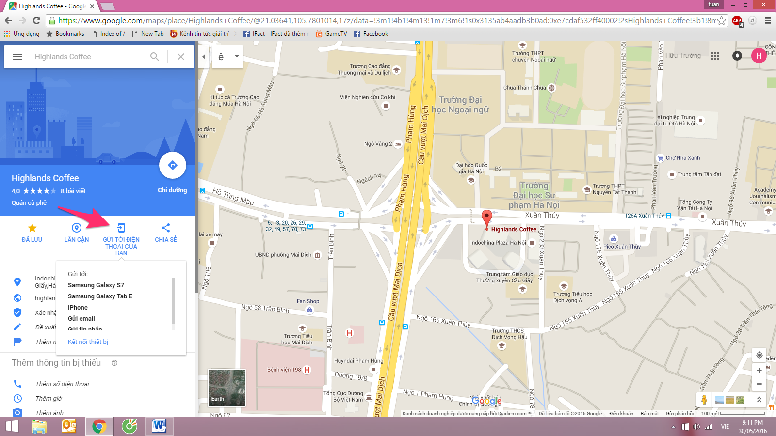Click Điều khoản footer link
The height and width of the screenshot is (436, 776).
point(621,414)
